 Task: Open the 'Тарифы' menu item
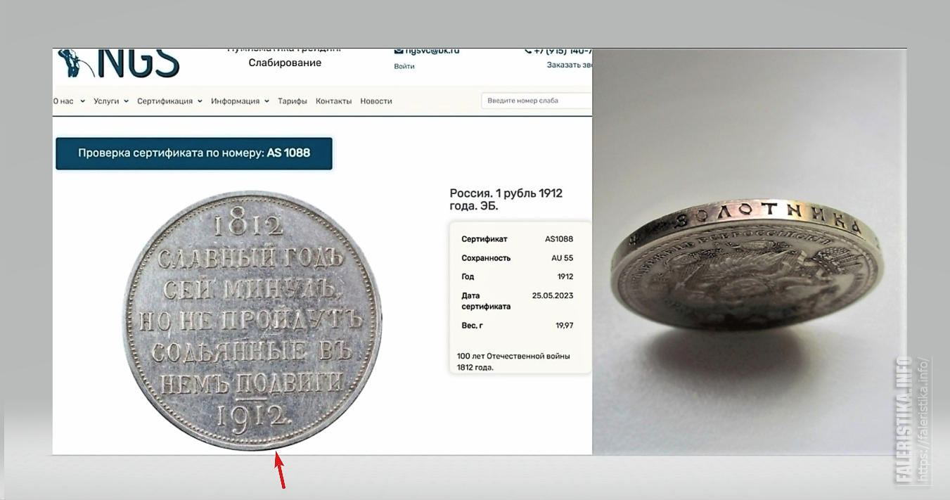pos(293,101)
